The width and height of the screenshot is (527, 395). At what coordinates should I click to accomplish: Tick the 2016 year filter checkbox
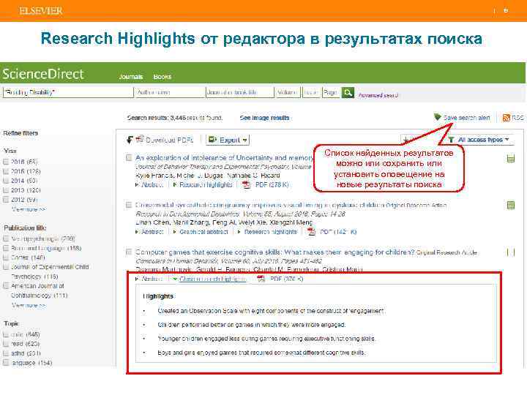point(6,162)
